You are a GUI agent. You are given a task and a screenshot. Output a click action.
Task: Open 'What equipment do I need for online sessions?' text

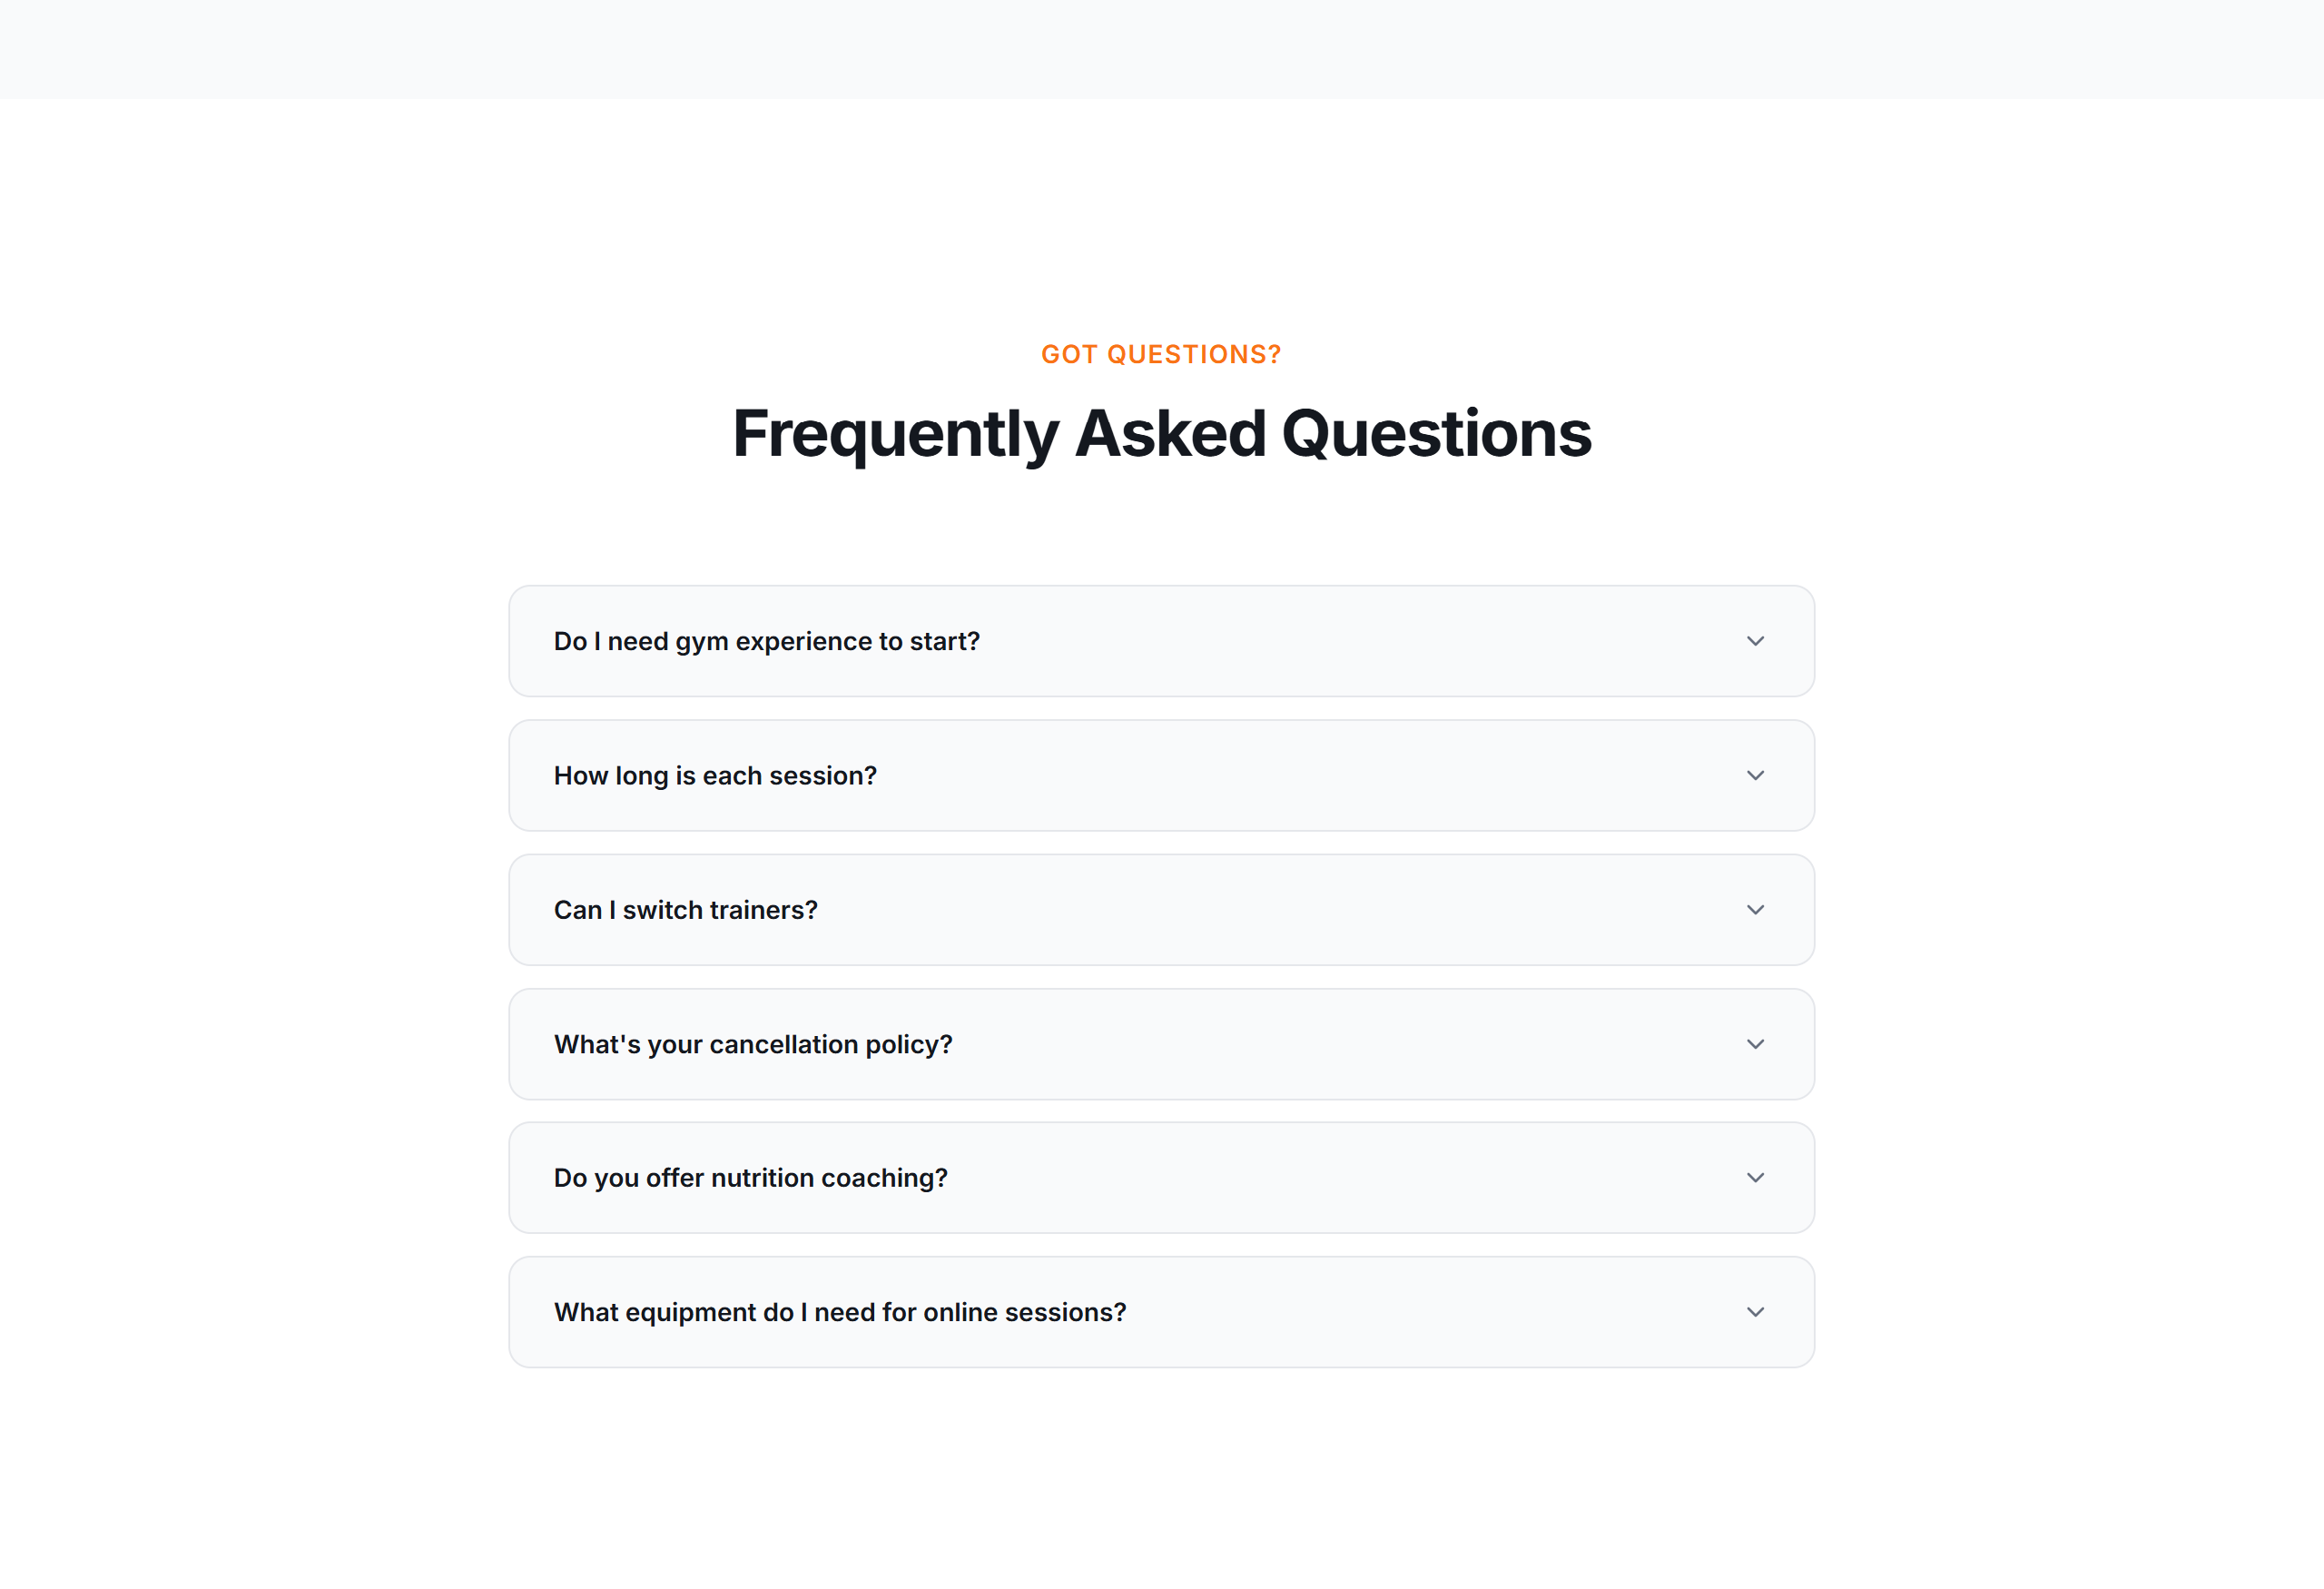coord(840,1312)
